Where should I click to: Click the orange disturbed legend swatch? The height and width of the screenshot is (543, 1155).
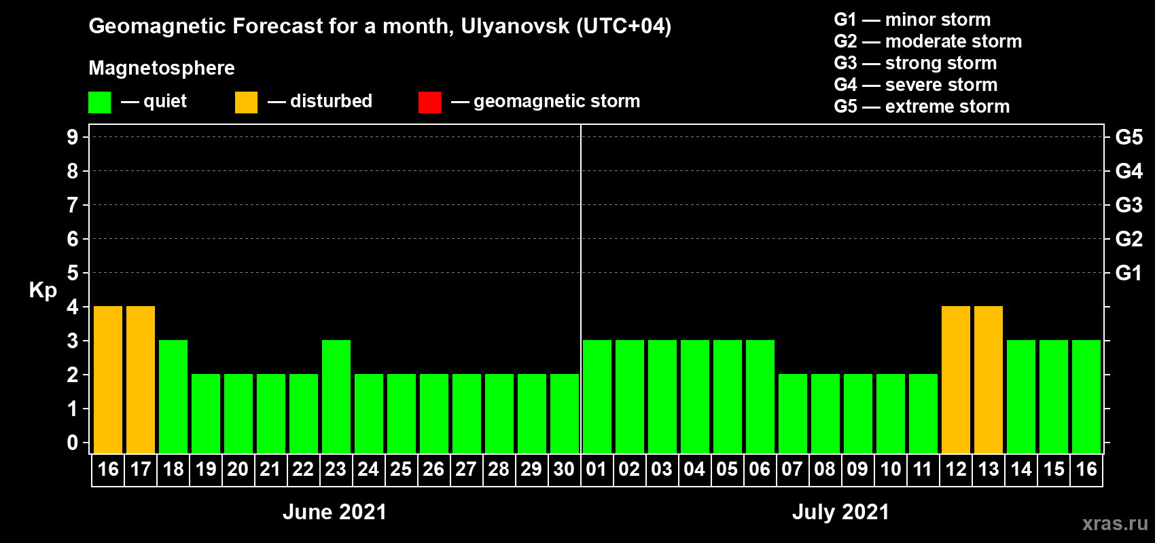pyautogui.click(x=246, y=102)
